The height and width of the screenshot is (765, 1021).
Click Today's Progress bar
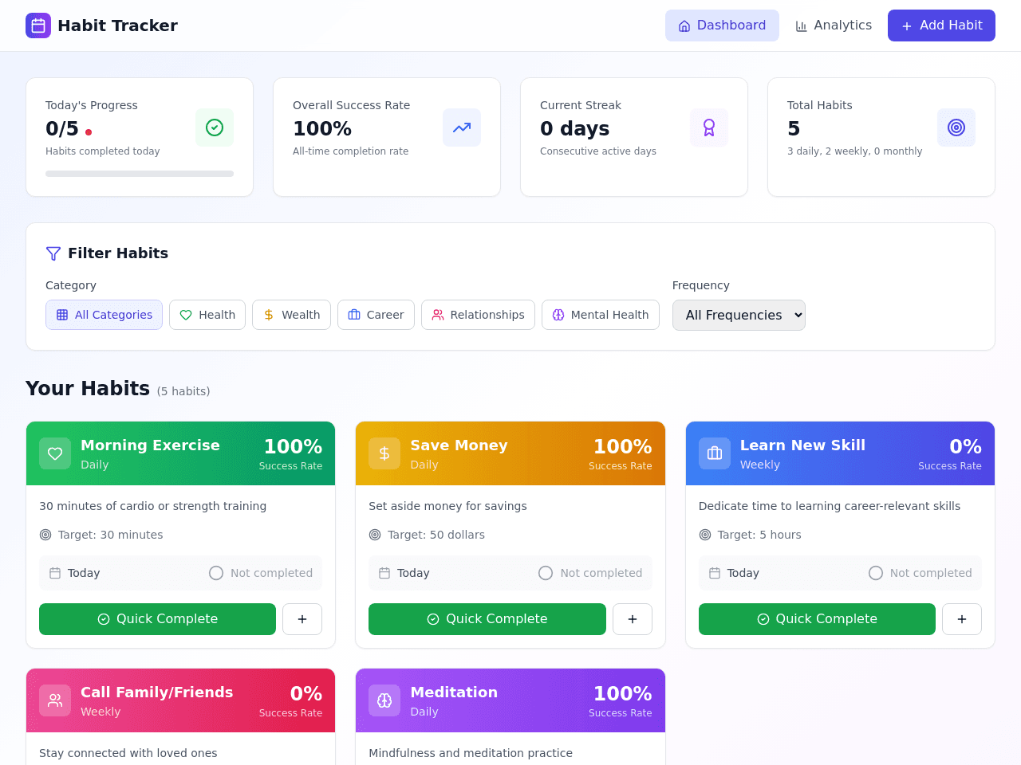pos(140,174)
